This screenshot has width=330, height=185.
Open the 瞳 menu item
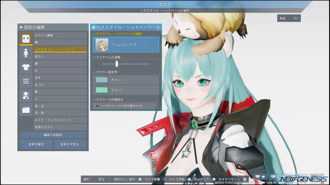coord(60,64)
